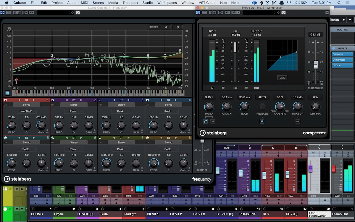Toggle EQ band 5 power button
Viewport: 355px width, 222px height.
(5, 138)
